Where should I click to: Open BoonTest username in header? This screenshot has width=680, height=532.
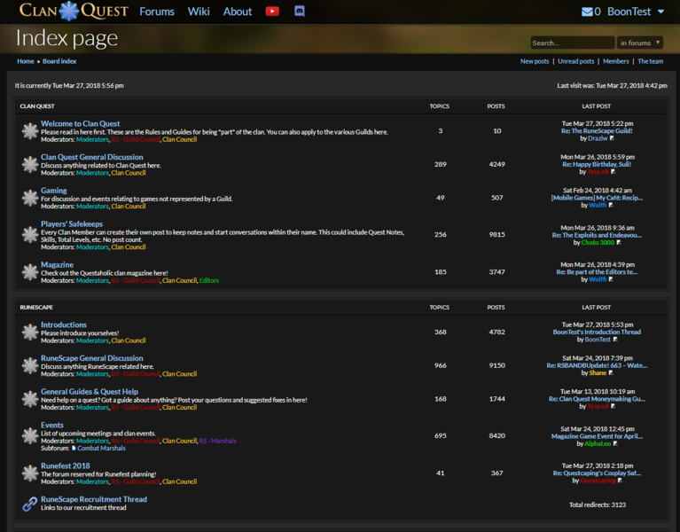[629, 12]
